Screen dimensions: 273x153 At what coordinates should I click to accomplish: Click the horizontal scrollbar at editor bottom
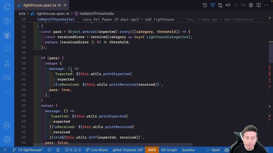point(113,145)
